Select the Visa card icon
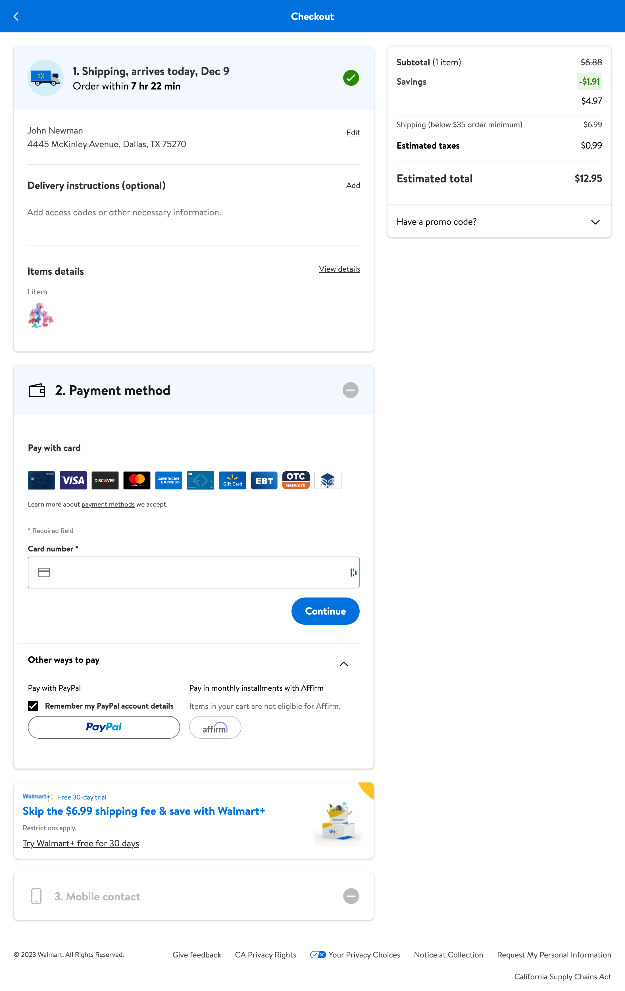This screenshot has height=991, width=625. click(73, 480)
